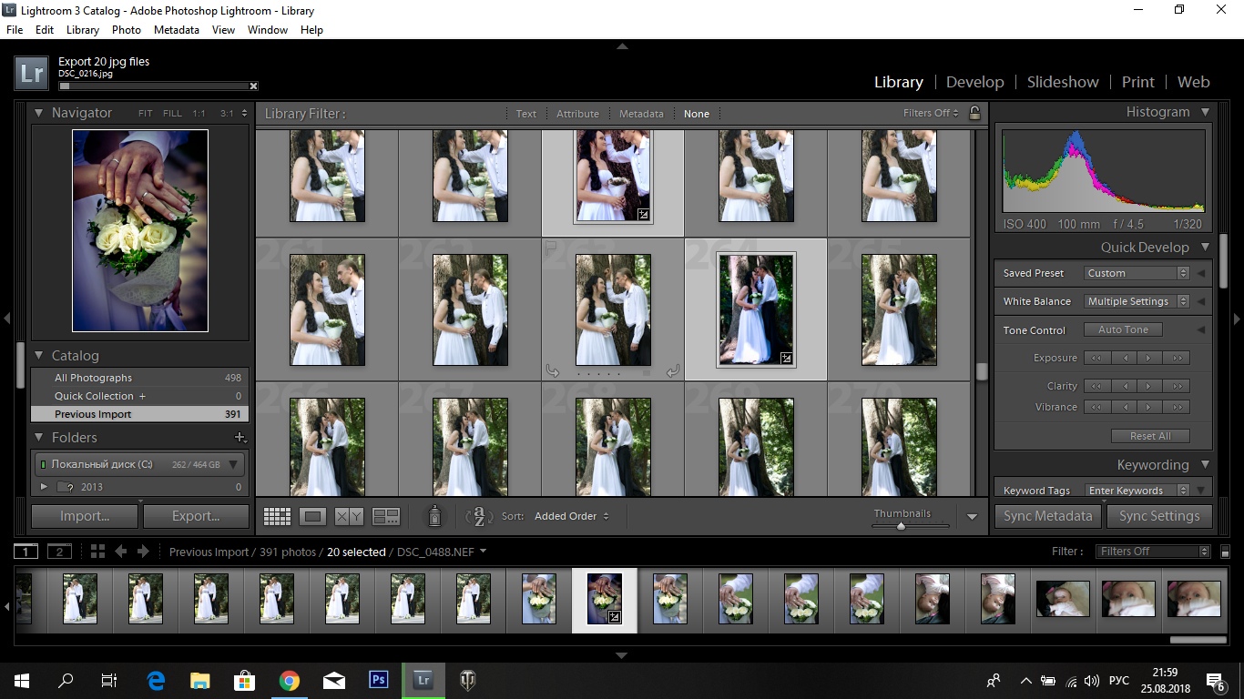The image size is (1244, 699).
Task: Open Photoshop from the taskbar
Action: click(x=379, y=680)
